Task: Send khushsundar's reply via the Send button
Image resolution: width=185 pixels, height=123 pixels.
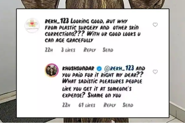Action: (128, 105)
